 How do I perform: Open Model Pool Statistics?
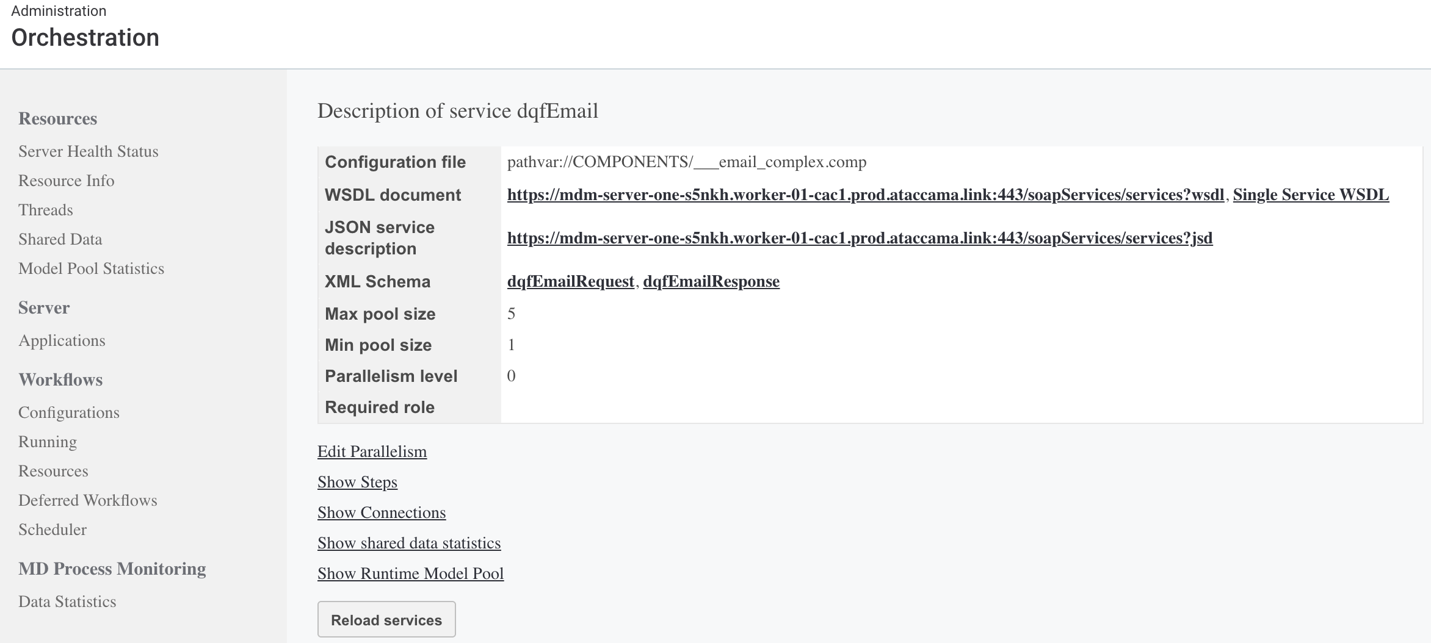pyautogui.click(x=92, y=268)
